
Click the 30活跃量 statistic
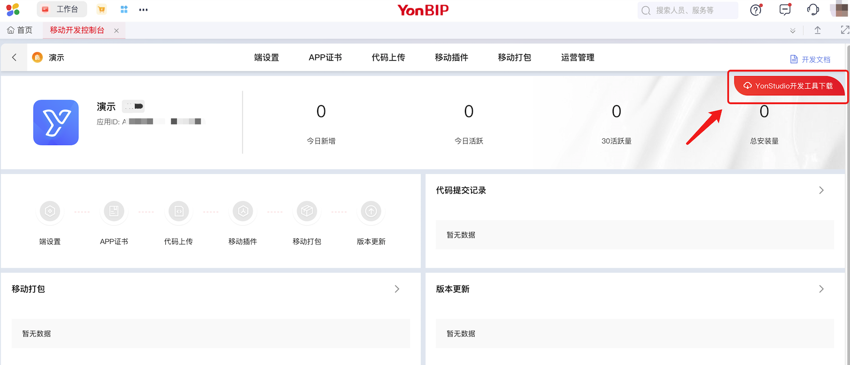[x=616, y=125]
